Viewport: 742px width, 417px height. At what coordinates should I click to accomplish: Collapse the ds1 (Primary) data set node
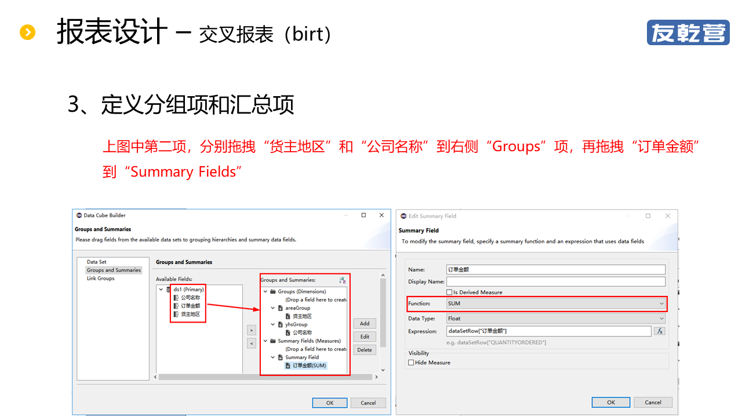point(161,290)
